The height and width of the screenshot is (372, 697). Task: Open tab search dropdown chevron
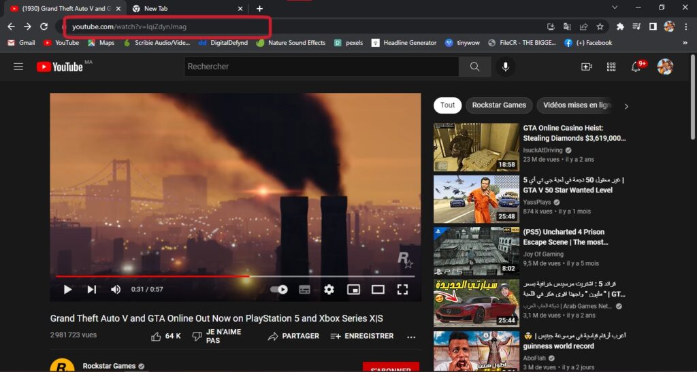[615, 7]
